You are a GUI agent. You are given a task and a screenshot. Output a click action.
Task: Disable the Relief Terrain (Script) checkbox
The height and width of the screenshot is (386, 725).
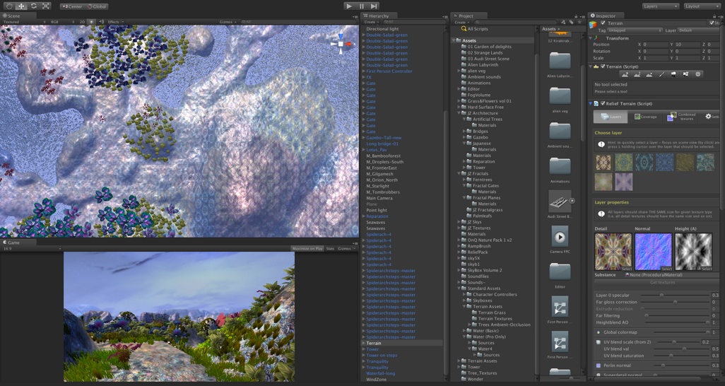[x=603, y=104]
